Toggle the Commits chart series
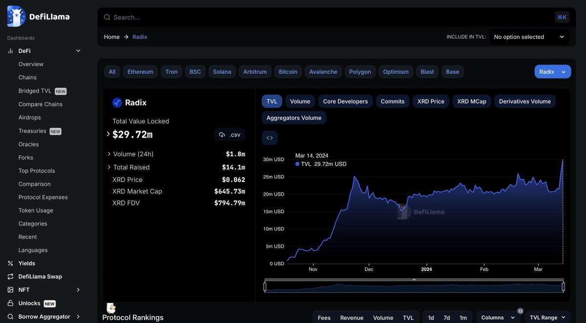The image size is (586, 323). pos(393,101)
